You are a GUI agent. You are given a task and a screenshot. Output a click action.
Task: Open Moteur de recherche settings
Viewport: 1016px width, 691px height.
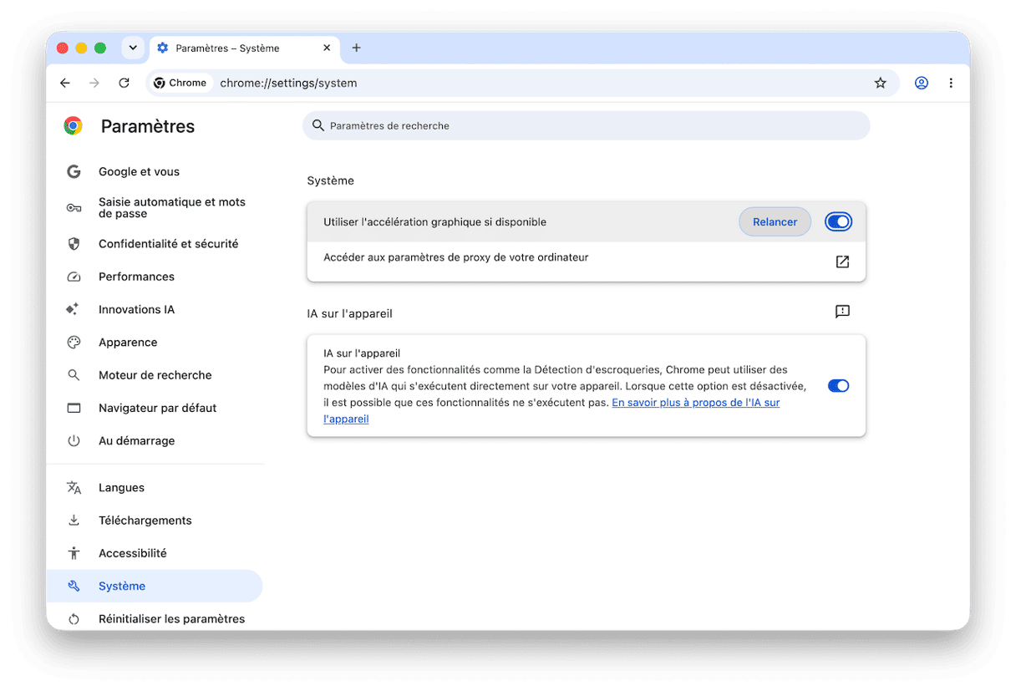click(x=155, y=375)
